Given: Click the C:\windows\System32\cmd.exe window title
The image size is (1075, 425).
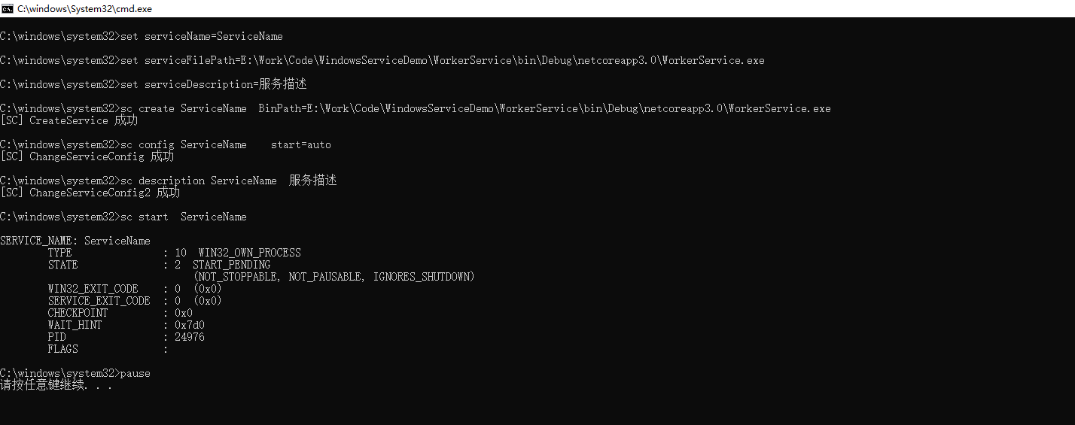Looking at the screenshot, I should click(84, 8).
